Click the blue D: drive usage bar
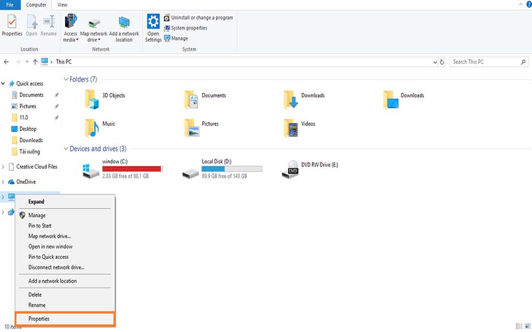The image size is (532, 332). (231, 169)
